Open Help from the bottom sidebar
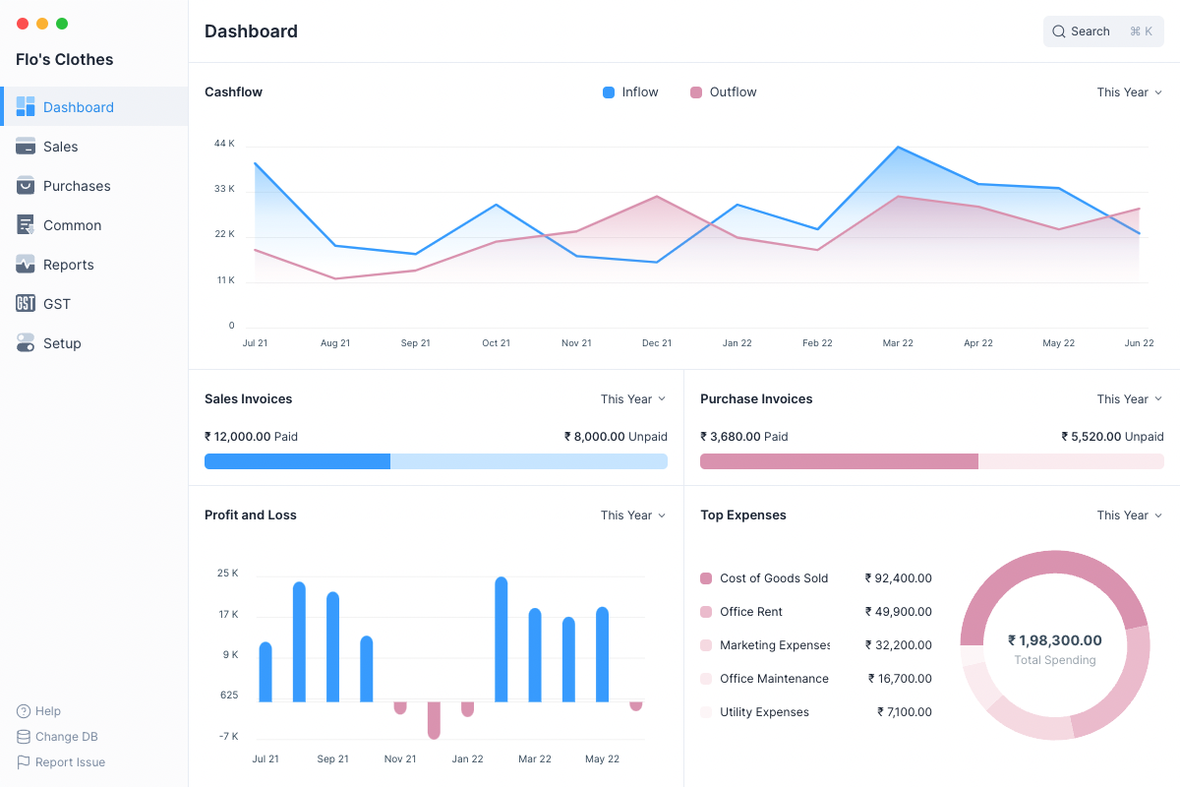1180x787 pixels. pyautogui.click(x=47, y=710)
